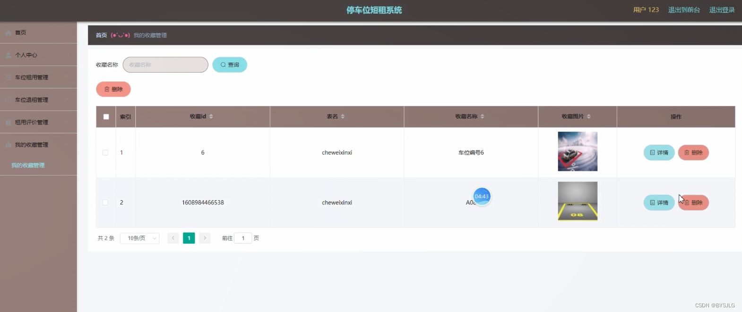Click 退出到前台 in the top bar
This screenshot has width=742, height=312.
pos(684,10)
